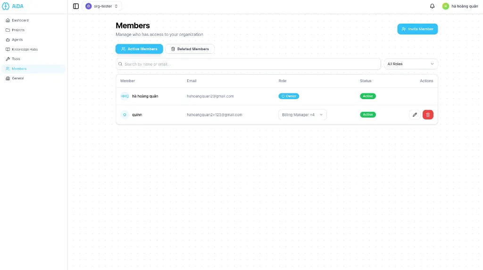This screenshot has height=270, width=483.
Task: Open Dashboard from the sidebar
Action: tap(33, 20)
